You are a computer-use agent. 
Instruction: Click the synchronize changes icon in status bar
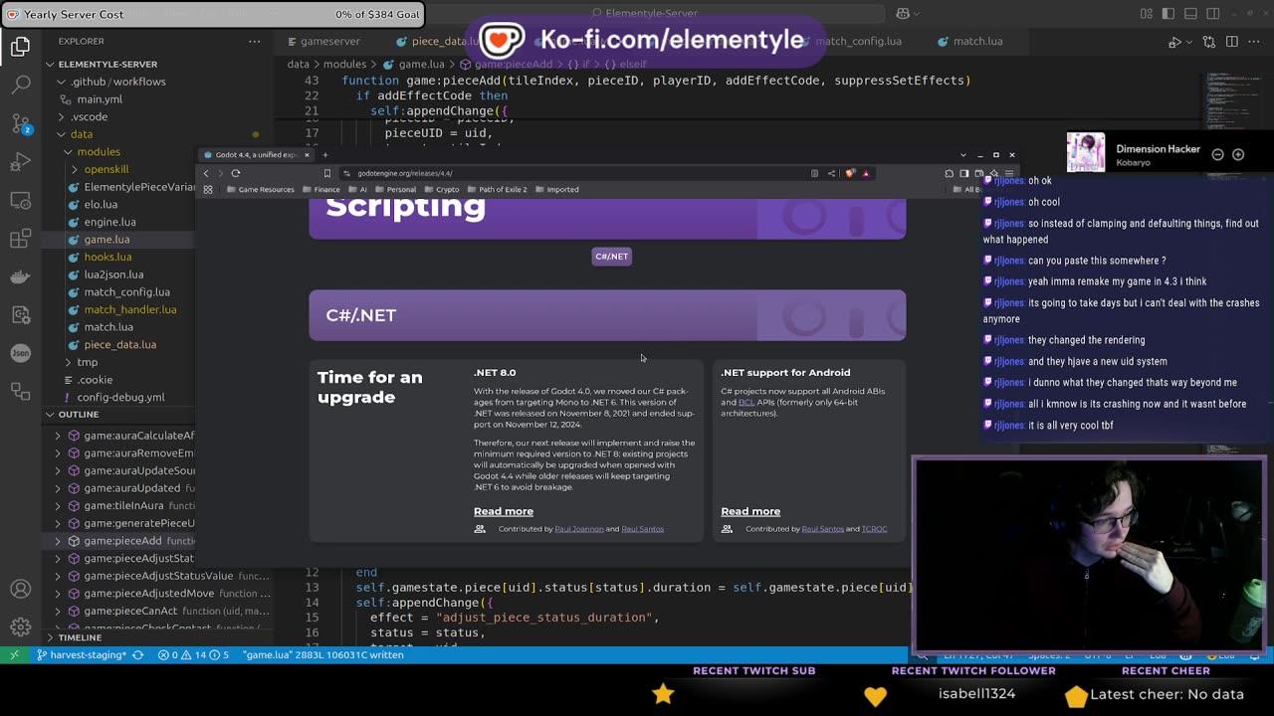click(x=137, y=654)
